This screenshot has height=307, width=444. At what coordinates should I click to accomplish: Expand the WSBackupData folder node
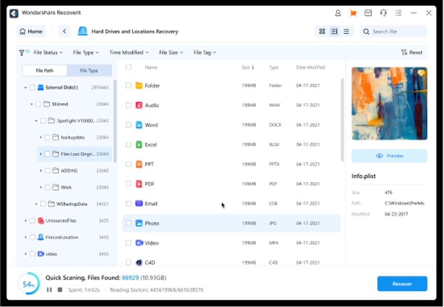(x=36, y=204)
